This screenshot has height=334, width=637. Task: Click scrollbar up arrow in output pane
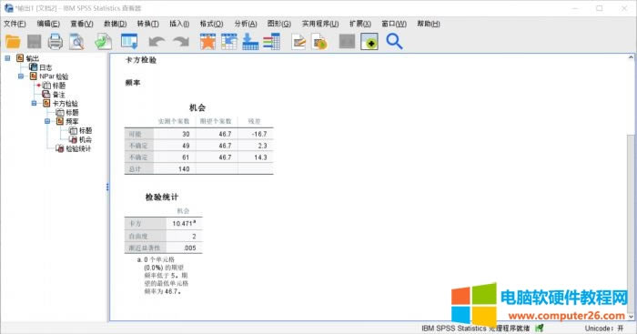pos(631,57)
